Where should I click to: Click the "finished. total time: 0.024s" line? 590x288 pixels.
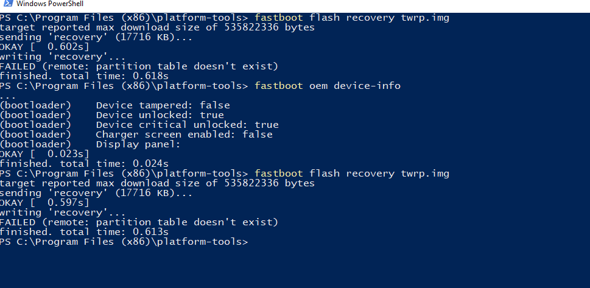(x=84, y=164)
